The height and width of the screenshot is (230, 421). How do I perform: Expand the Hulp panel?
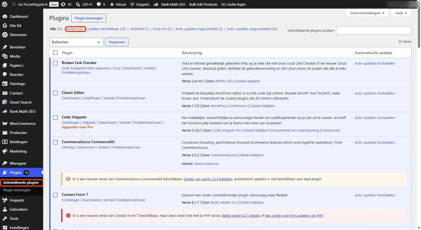[x=401, y=13]
